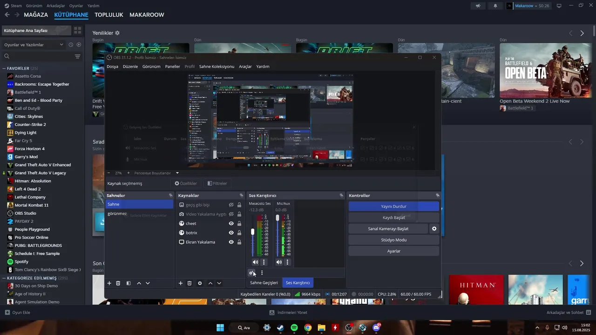Go to next page of Yenilikler shelf
Image resolution: width=596 pixels, height=335 pixels.
click(x=582, y=33)
